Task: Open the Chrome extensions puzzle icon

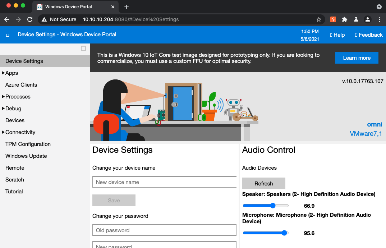Action: [345, 19]
